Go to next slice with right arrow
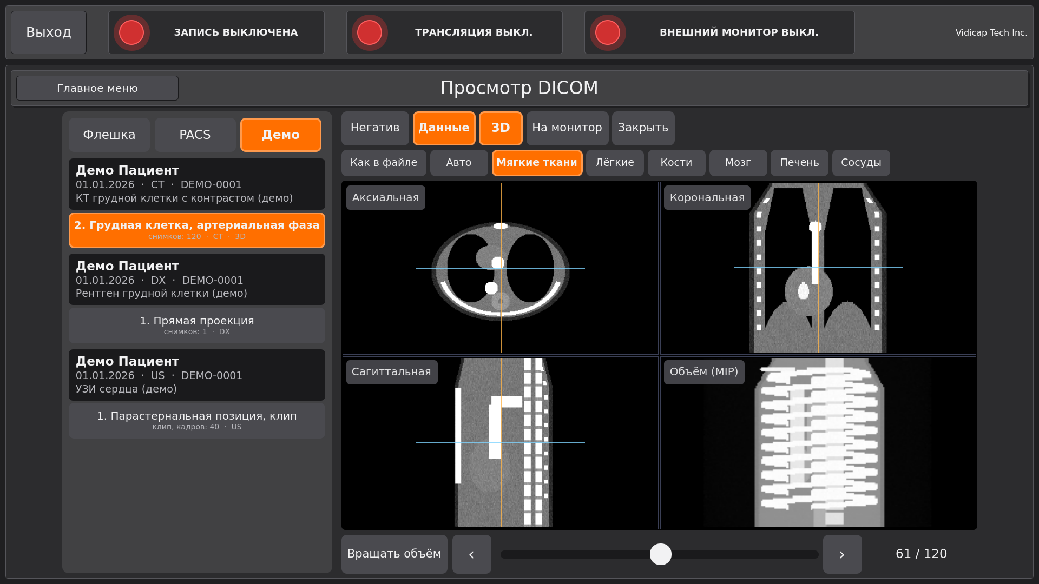The image size is (1039, 584). click(x=843, y=554)
